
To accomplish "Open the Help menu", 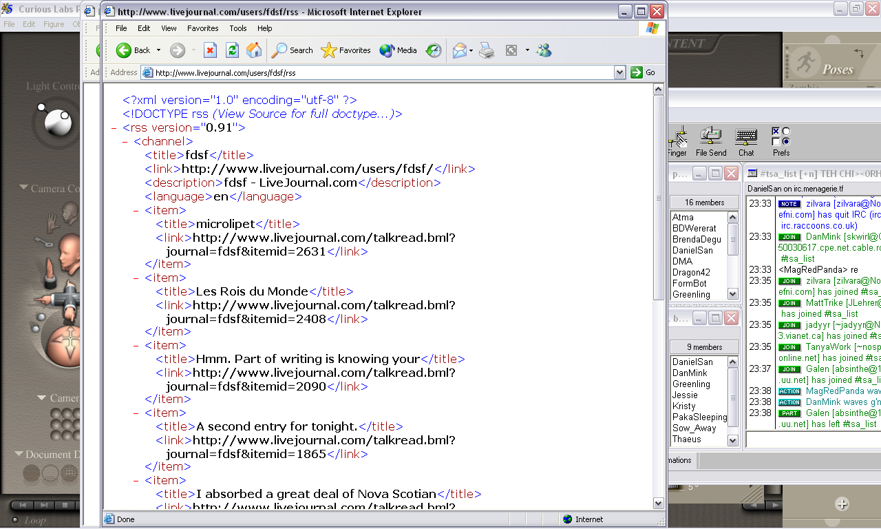I will (265, 28).
